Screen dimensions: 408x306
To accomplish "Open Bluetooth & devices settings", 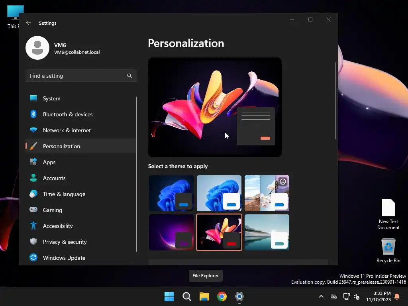I will (x=81, y=114).
